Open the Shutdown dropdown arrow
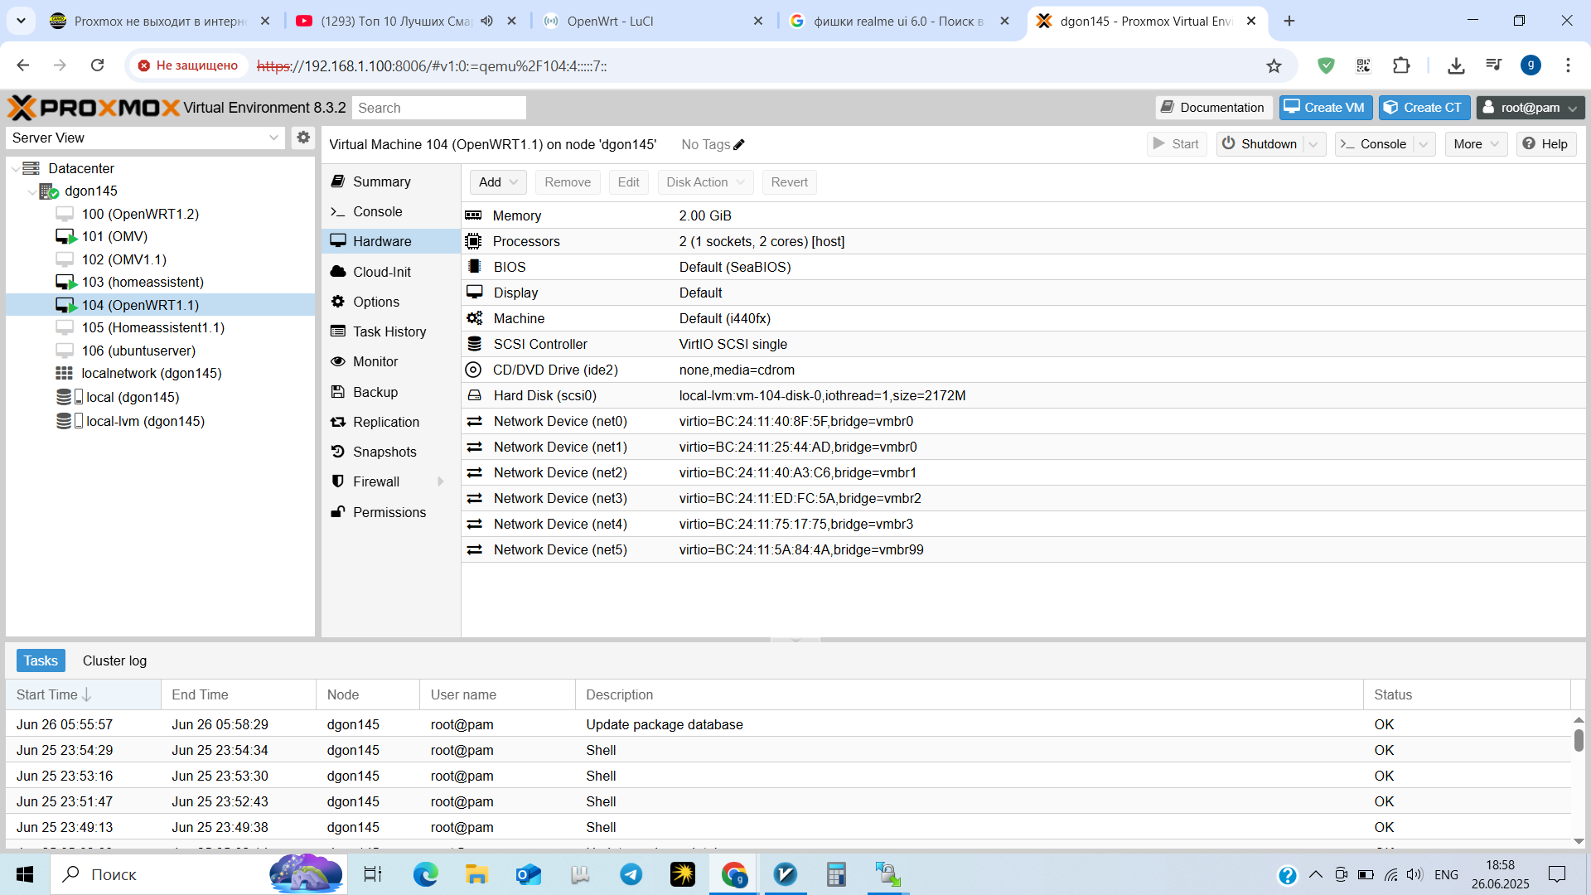The image size is (1591, 895). pos(1313,144)
